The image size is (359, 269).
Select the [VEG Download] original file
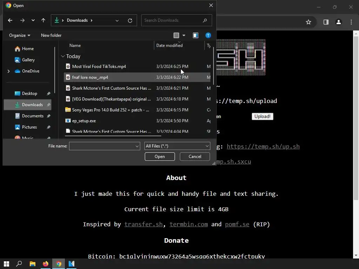(x=137, y=99)
